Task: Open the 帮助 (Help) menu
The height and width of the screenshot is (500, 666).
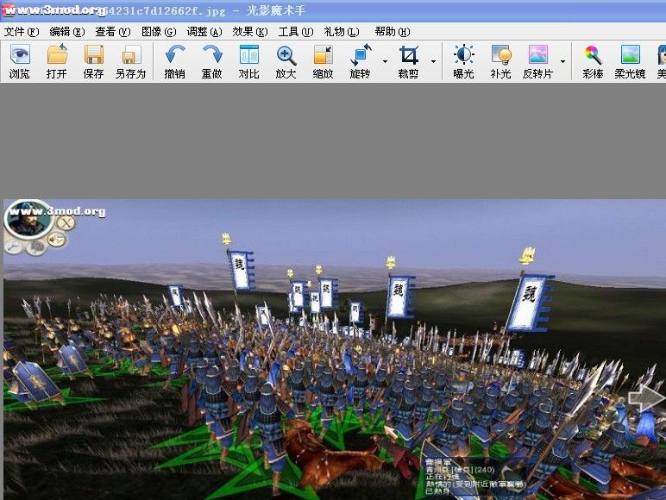Action: [393, 32]
